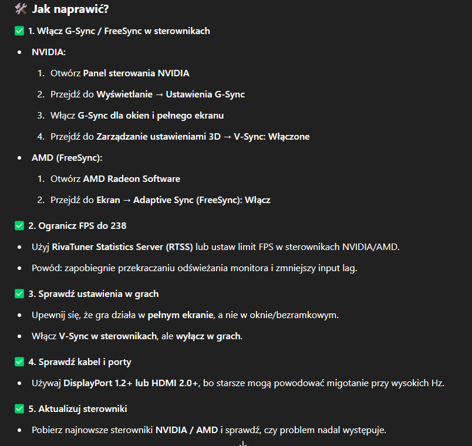Click AMD Radeon Software bold text
This screenshot has height=446, width=472.
pos(132,179)
